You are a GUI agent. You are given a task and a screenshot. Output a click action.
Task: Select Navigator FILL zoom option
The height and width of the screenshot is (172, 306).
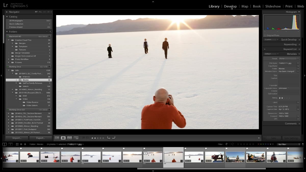pyautogui.click(x=40, y=12)
